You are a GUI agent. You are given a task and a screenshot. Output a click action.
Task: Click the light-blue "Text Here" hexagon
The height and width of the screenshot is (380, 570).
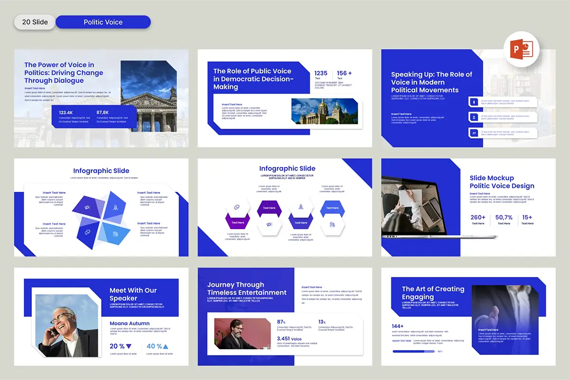[x=332, y=208]
